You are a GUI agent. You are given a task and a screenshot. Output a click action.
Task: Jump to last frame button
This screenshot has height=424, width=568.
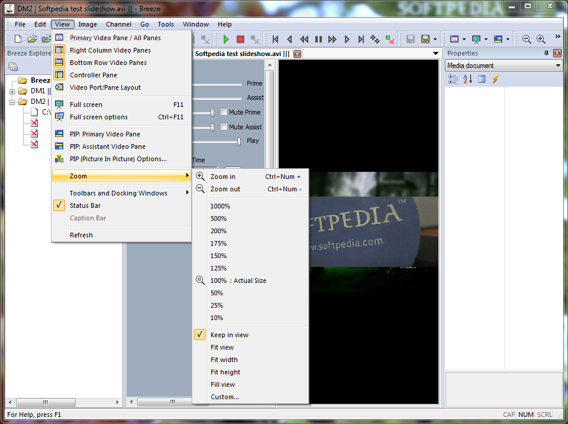tap(361, 39)
